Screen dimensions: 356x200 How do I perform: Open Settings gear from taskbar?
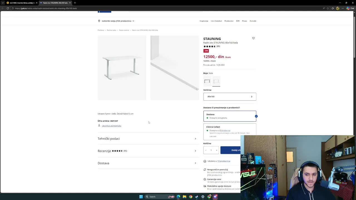[203, 197]
